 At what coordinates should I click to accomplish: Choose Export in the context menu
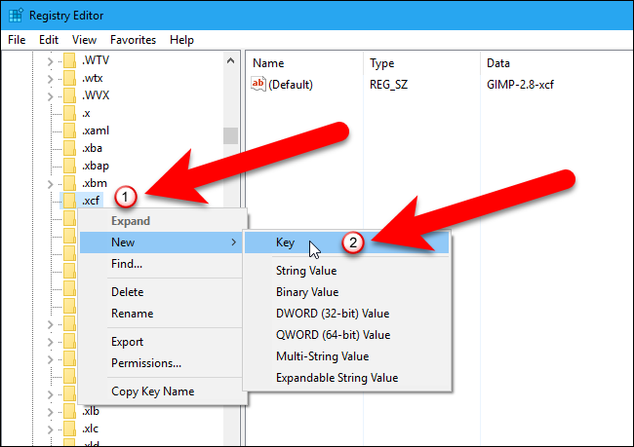162,342
